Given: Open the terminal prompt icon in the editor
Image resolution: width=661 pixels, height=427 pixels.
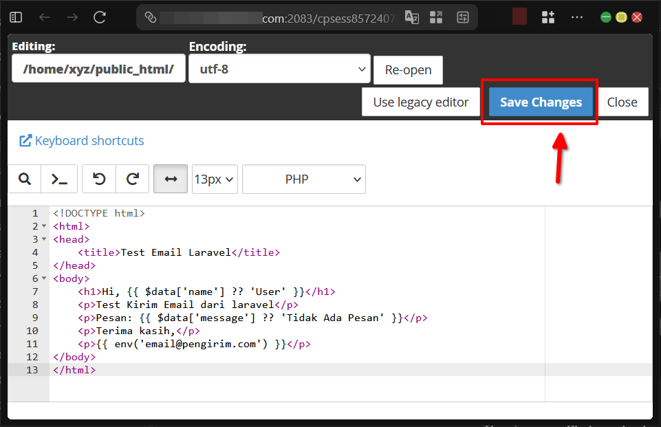Looking at the screenshot, I should point(59,179).
